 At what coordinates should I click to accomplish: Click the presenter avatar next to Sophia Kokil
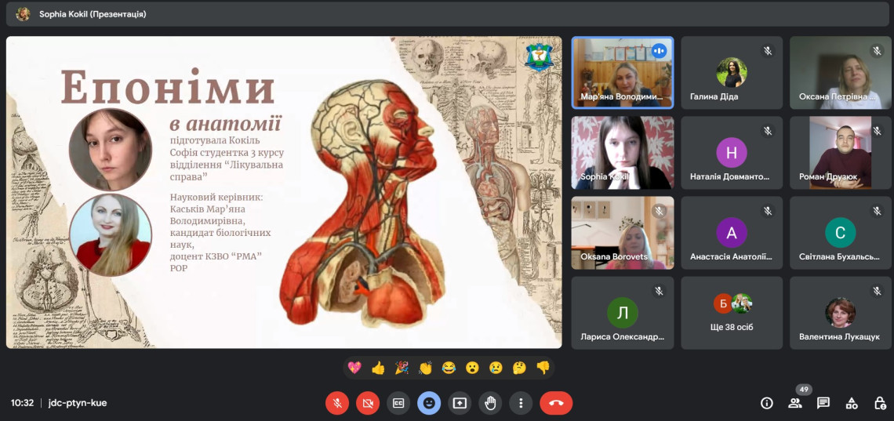click(23, 14)
